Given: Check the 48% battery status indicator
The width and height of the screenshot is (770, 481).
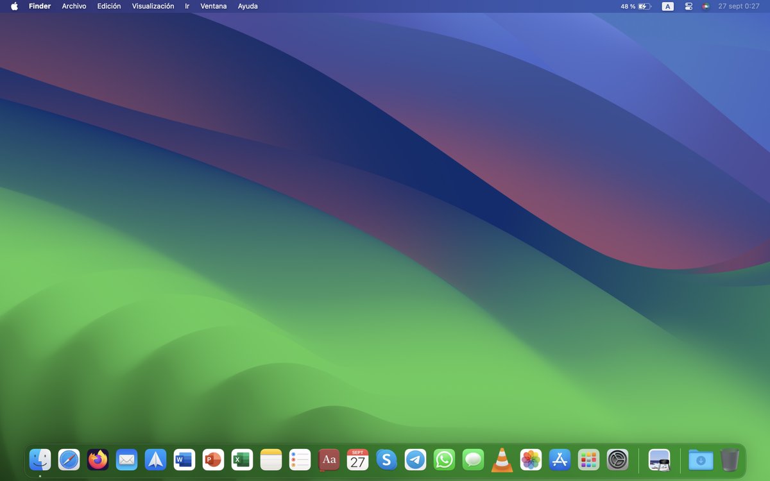Looking at the screenshot, I should click(x=635, y=6).
